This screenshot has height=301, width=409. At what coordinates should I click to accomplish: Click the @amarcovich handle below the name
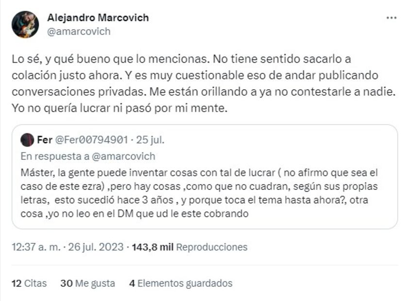click(79, 32)
